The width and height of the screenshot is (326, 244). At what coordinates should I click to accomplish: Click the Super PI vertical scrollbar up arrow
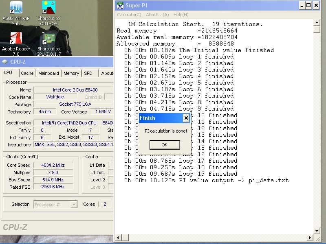[317, 22]
